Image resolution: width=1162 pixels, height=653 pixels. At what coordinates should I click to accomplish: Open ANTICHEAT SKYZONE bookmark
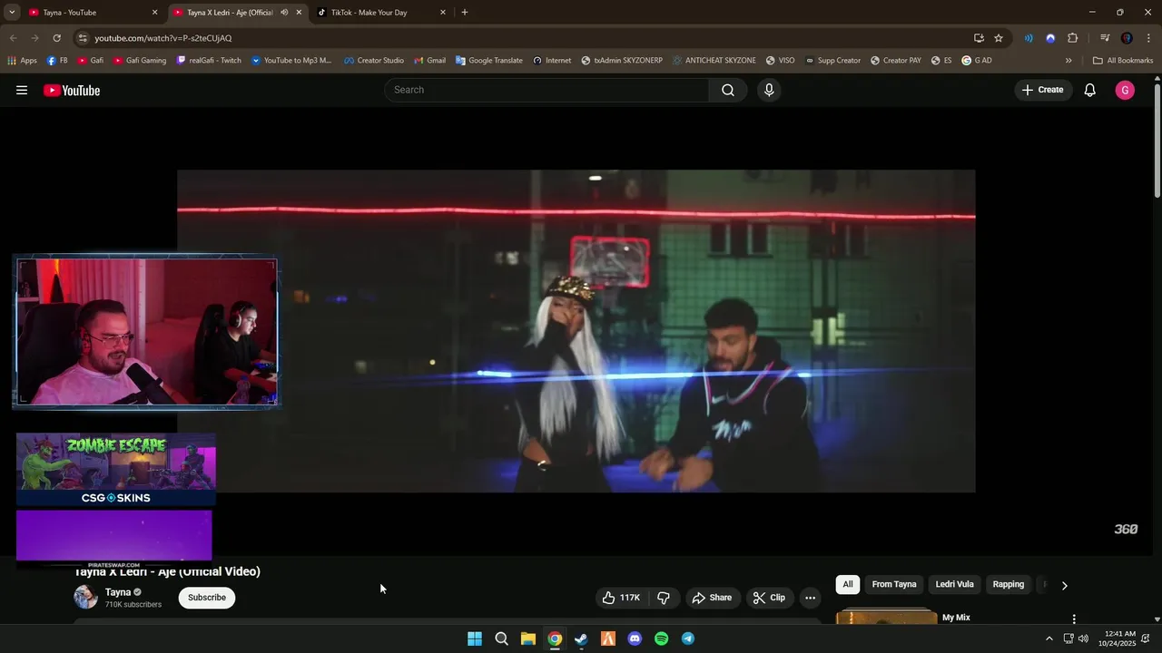[714, 61]
